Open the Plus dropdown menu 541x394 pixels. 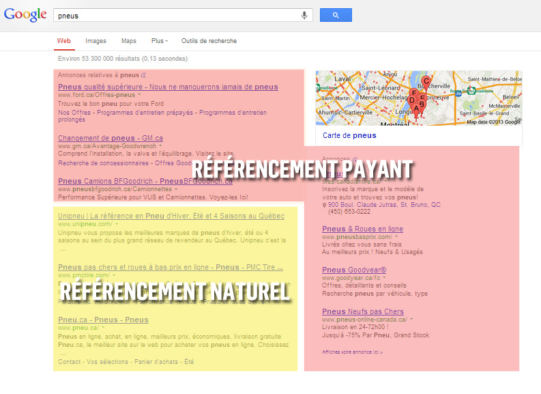click(x=160, y=41)
